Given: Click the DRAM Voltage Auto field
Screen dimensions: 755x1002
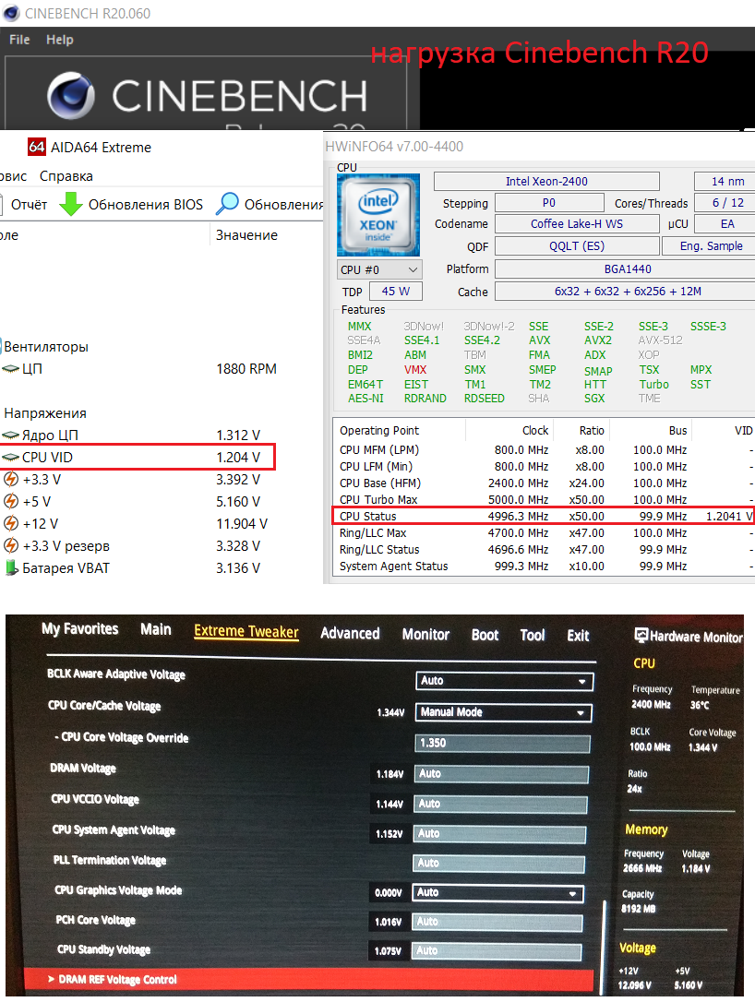Looking at the screenshot, I should tap(501, 774).
